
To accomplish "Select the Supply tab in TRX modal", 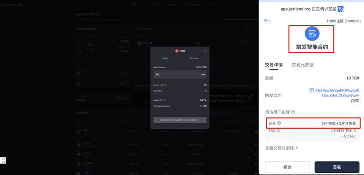I will [x=165, y=58].
